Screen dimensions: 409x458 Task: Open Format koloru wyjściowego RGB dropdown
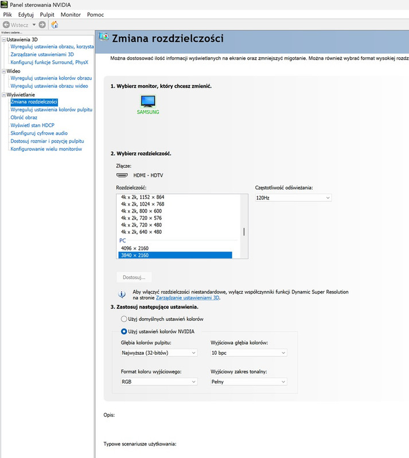159,382
